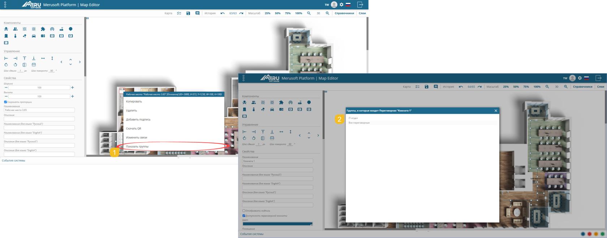Screen dimensions: 607x238
Task: Uncheck 'Доступность переговорной комнаты'
Action: coord(244,216)
